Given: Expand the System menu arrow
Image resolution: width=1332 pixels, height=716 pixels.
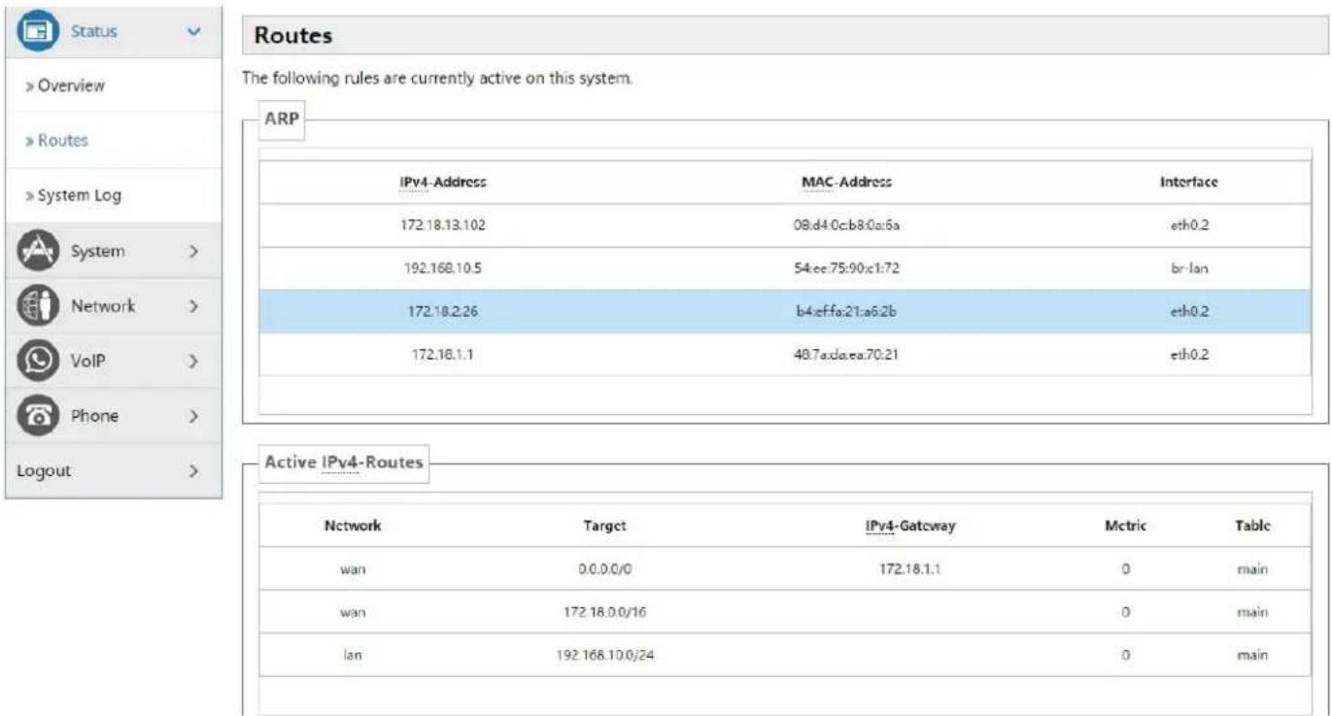Looking at the screenshot, I should (x=193, y=252).
